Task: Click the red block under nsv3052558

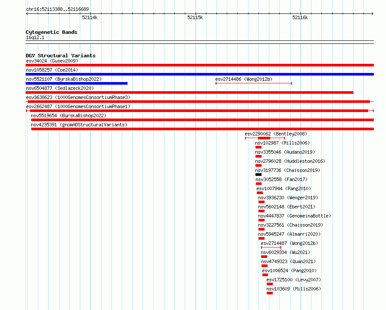Action: 259,184
